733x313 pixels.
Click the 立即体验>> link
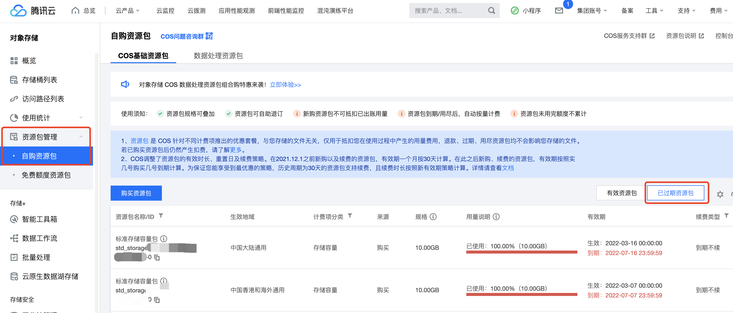tap(285, 85)
